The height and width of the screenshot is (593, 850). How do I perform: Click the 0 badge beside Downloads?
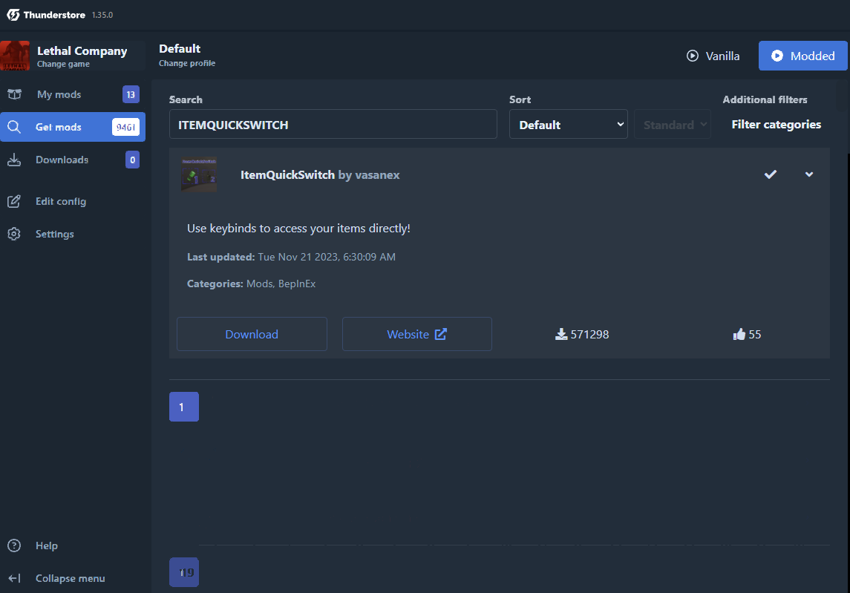click(132, 160)
